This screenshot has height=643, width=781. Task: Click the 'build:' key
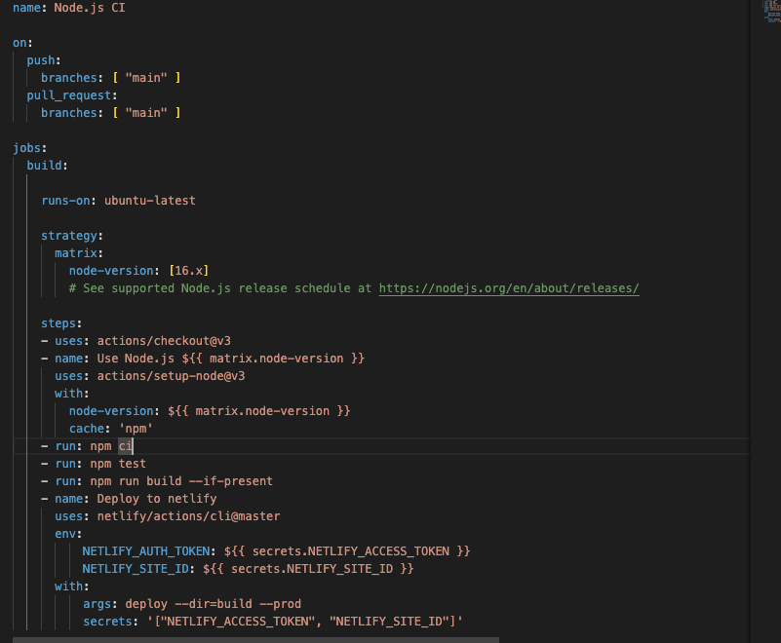(x=47, y=166)
